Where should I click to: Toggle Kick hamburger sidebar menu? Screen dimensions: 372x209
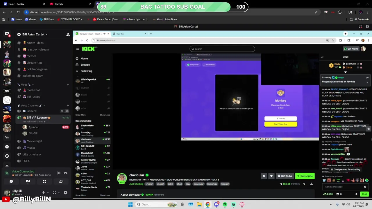click(x=78, y=49)
